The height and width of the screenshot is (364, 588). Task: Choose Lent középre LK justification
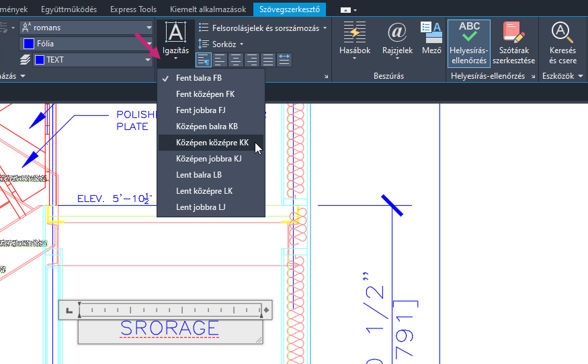(211, 191)
